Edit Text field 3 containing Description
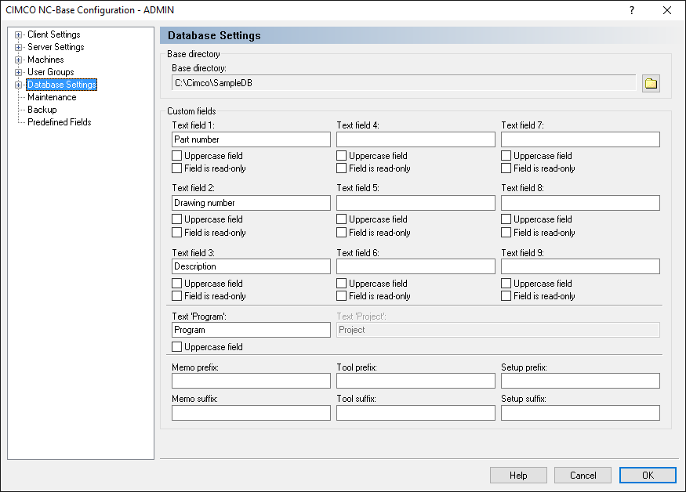 point(251,266)
